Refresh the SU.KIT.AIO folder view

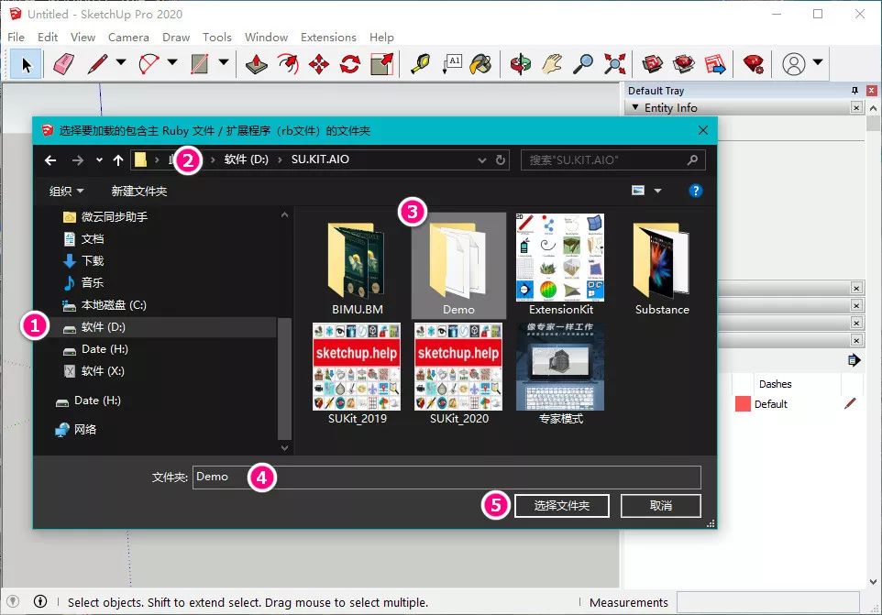point(501,160)
